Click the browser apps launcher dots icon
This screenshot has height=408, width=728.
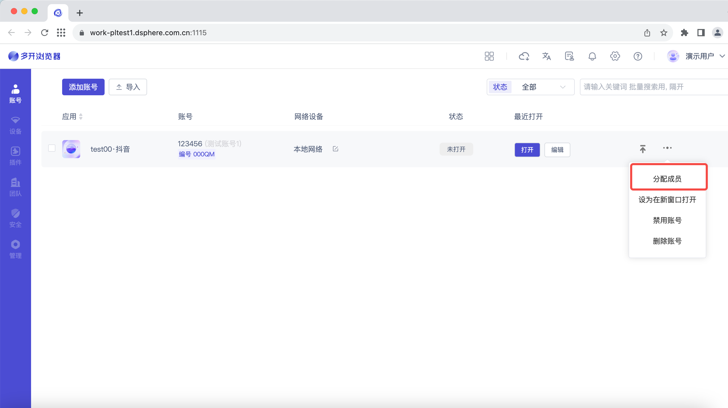click(x=61, y=33)
